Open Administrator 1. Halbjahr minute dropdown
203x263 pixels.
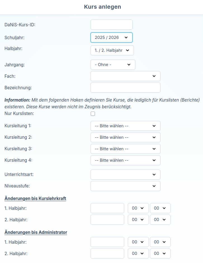point(160,242)
